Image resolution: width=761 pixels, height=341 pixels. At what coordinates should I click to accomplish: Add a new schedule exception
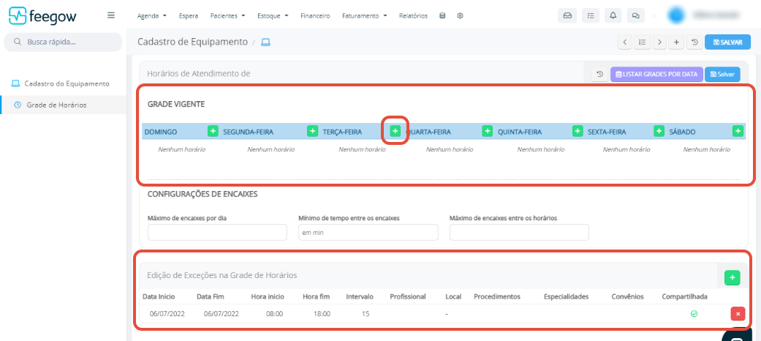(732, 278)
